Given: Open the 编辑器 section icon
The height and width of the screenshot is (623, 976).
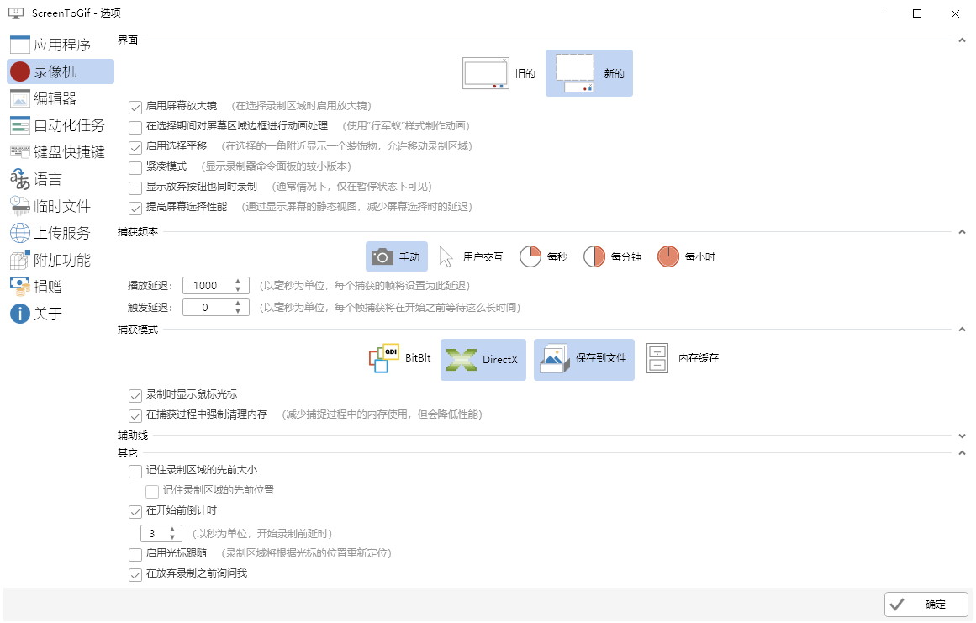Looking at the screenshot, I should [x=20, y=98].
